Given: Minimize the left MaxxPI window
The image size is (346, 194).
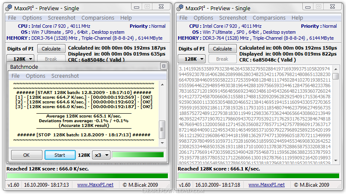Looking at the screenshot, I should point(137,7).
